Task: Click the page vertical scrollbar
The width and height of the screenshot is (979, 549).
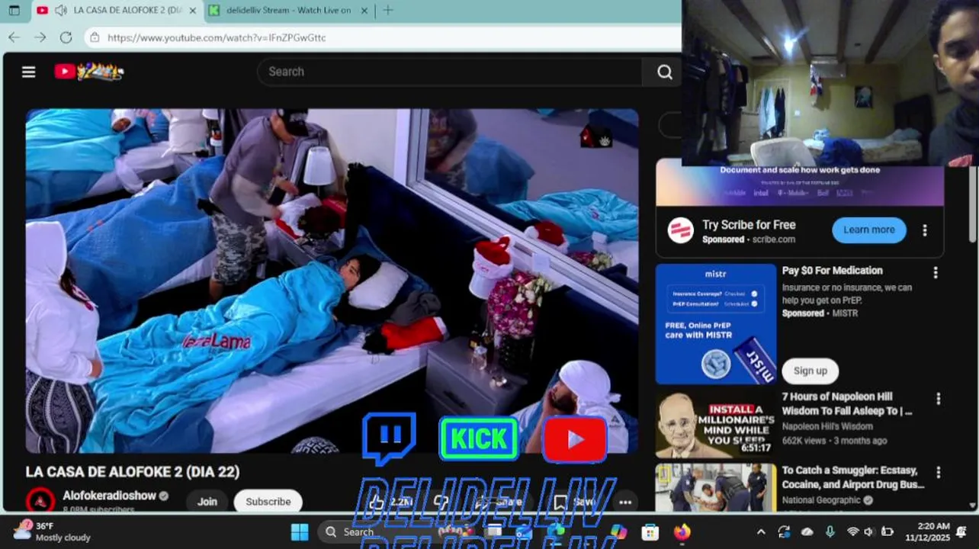Action: 972,206
